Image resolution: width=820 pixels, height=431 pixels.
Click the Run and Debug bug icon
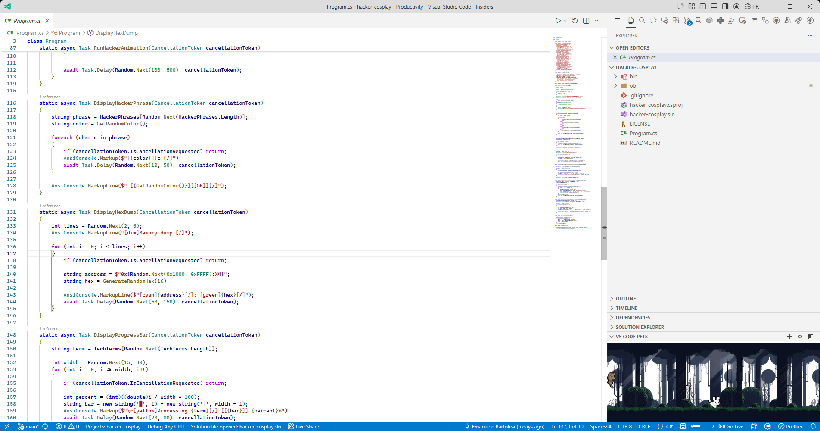click(731, 20)
